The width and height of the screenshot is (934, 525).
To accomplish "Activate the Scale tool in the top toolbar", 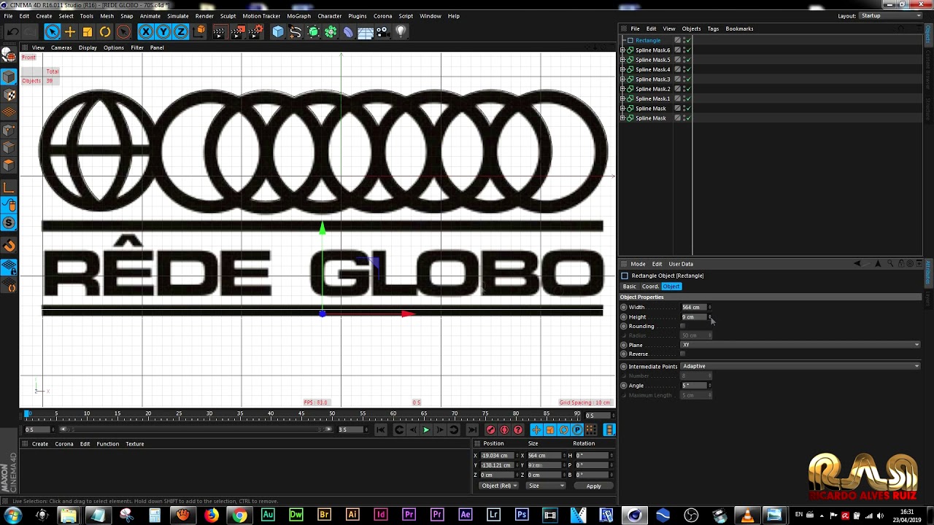I will click(88, 31).
